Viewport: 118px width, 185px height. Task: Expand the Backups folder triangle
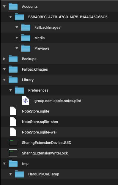tap(4, 59)
